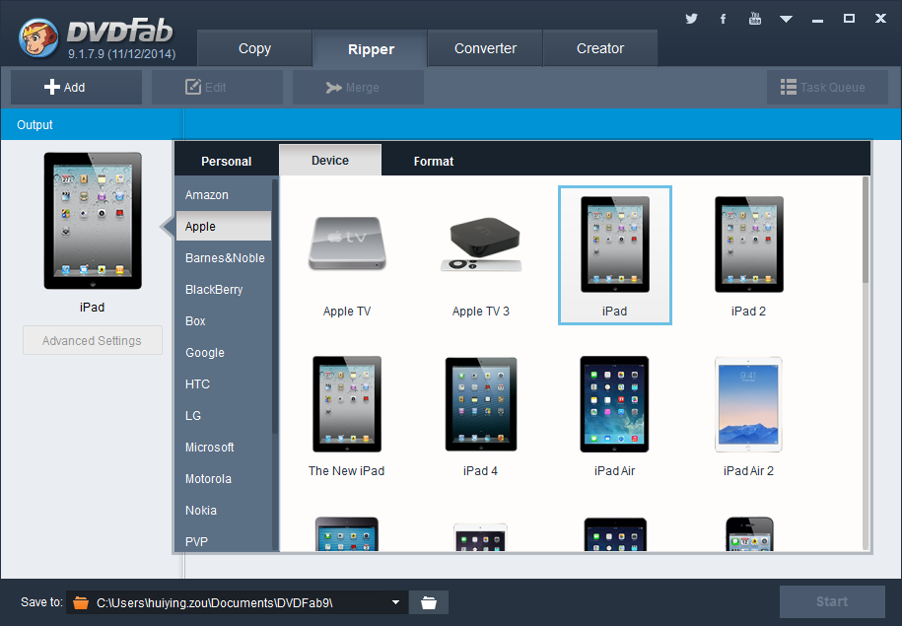
Task: Click the Add button
Action: pyautogui.click(x=76, y=88)
